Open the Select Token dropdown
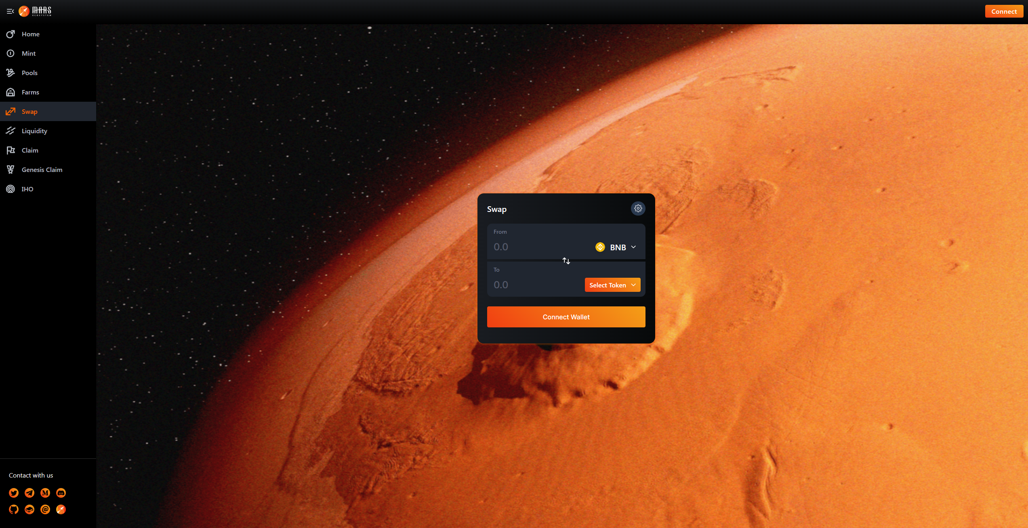Screen dimensions: 1028x528 612,285
